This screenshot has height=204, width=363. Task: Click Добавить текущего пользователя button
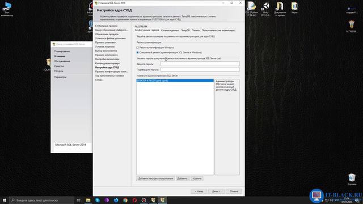click(155, 178)
